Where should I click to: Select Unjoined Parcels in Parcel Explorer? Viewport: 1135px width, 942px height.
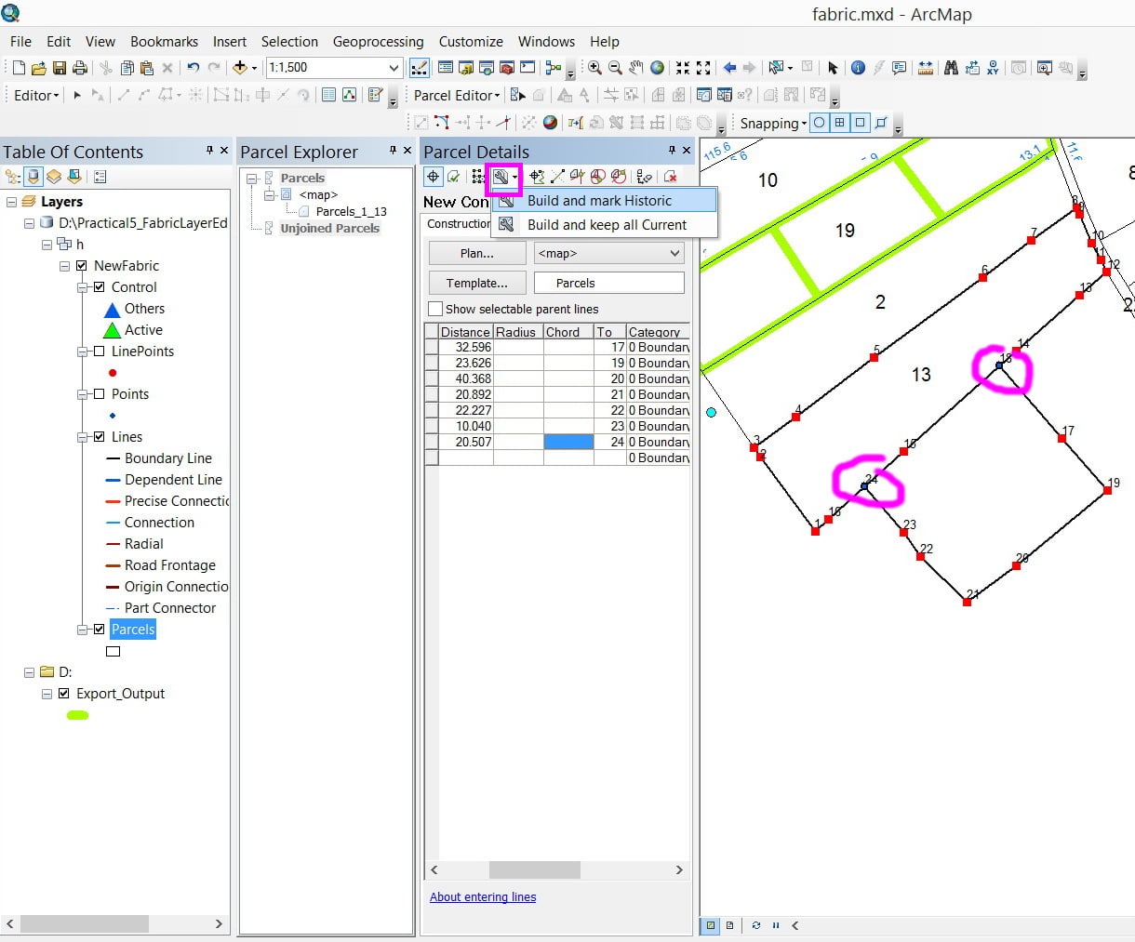click(329, 228)
